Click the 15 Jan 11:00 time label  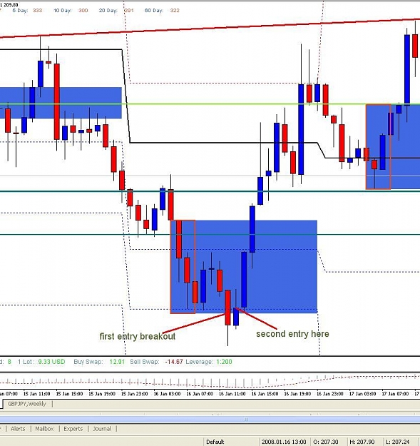[x=36, y=394]
